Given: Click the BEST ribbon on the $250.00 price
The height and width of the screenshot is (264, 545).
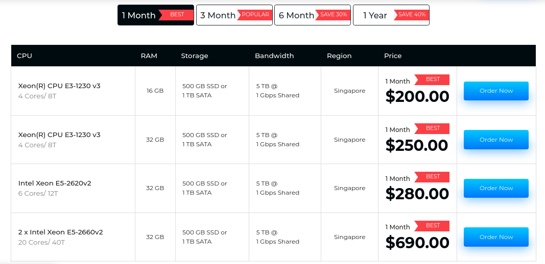Looking at the screenshot, I should click(x=433, y=128).
